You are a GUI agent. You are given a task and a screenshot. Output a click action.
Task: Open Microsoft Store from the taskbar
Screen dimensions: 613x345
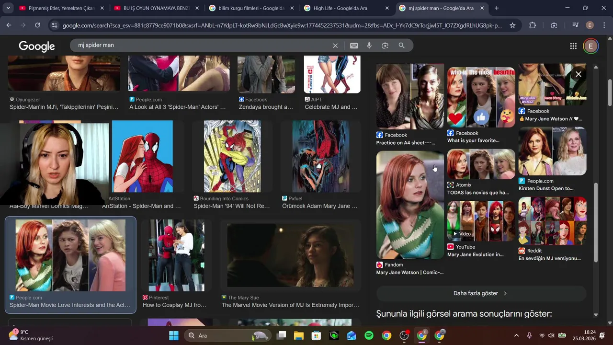pos(316,335)
